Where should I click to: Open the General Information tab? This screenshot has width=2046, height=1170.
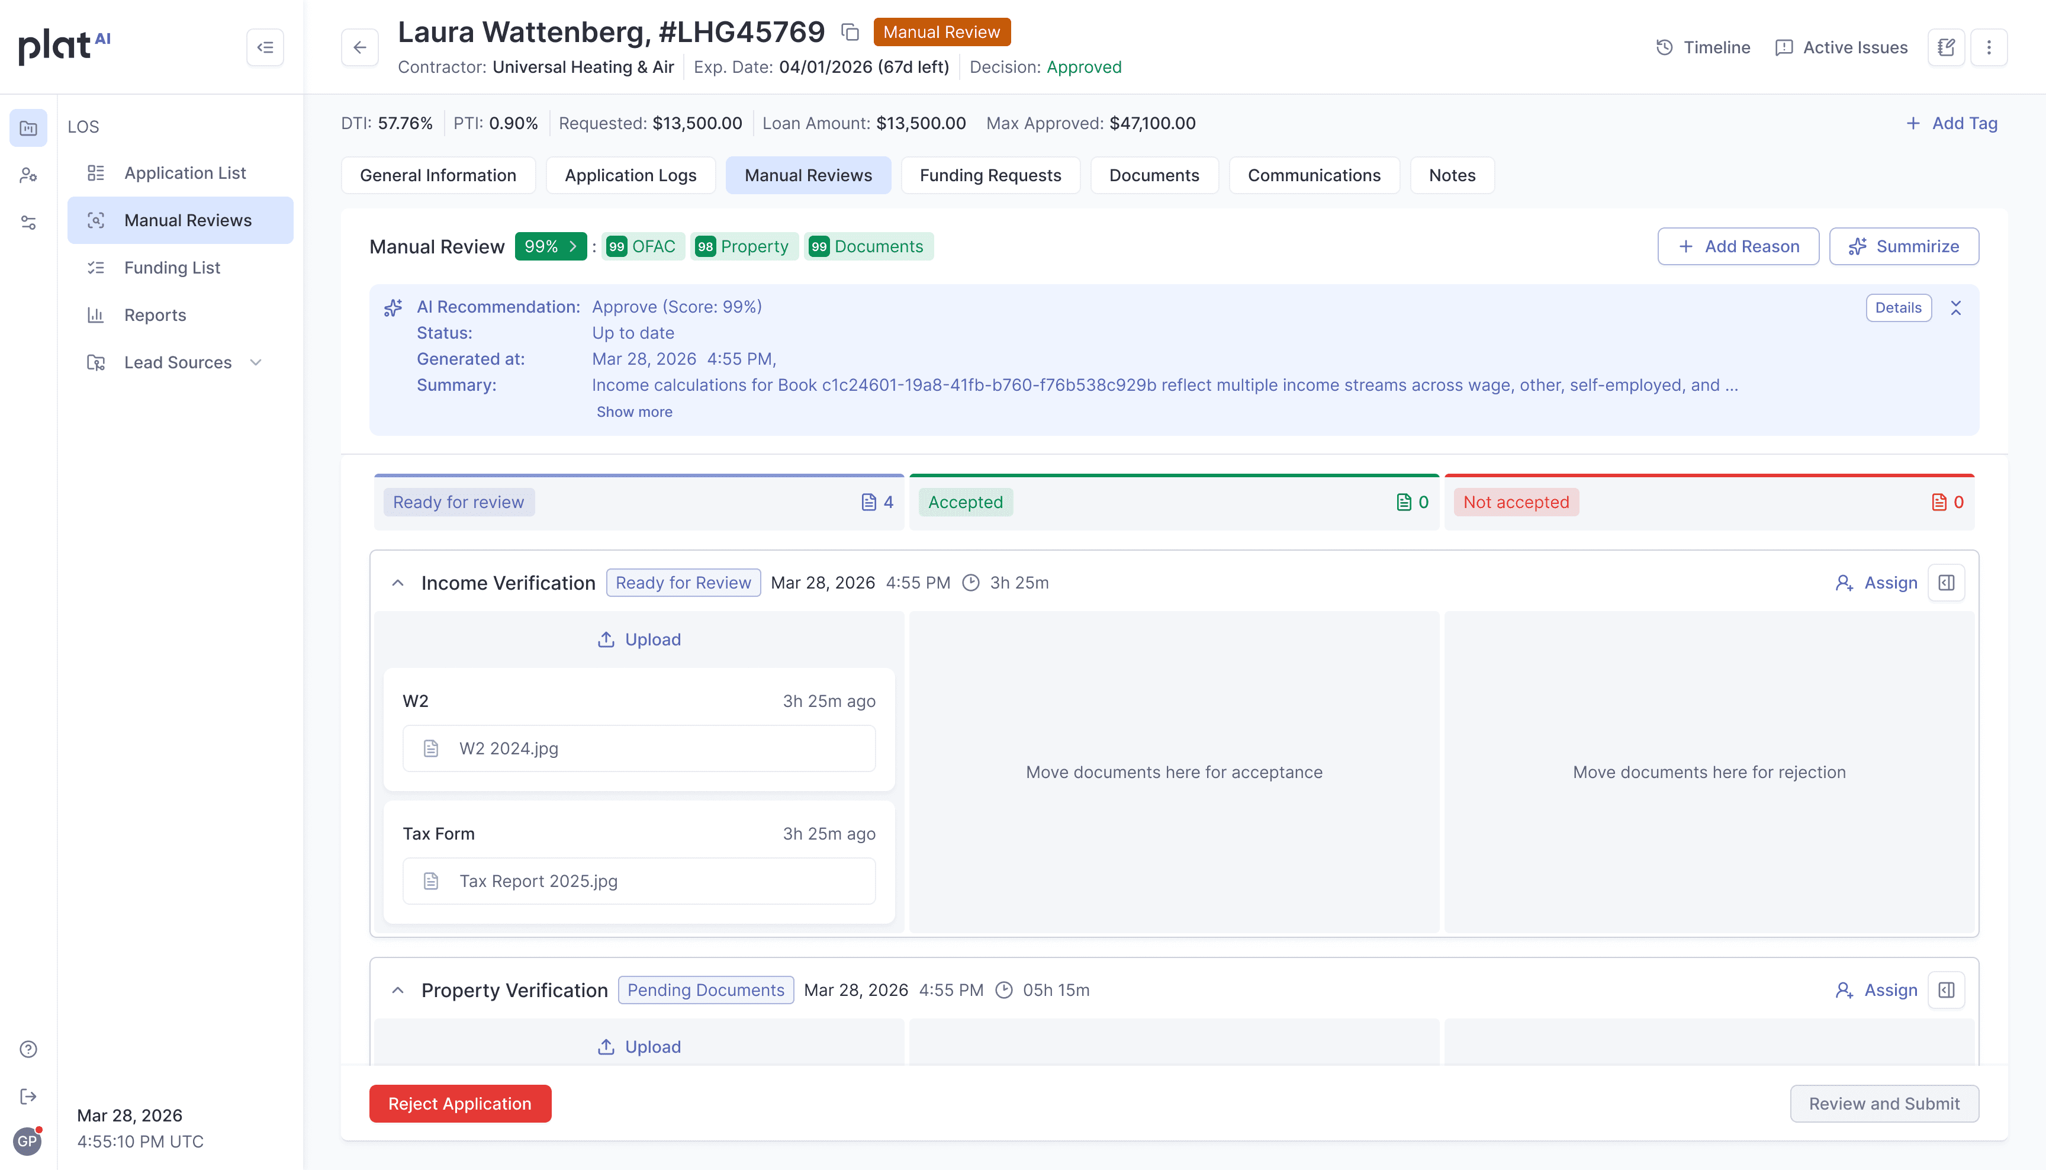438,175
